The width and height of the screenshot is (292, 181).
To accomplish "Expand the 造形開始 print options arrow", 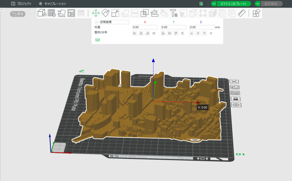I will pos(257,4).
